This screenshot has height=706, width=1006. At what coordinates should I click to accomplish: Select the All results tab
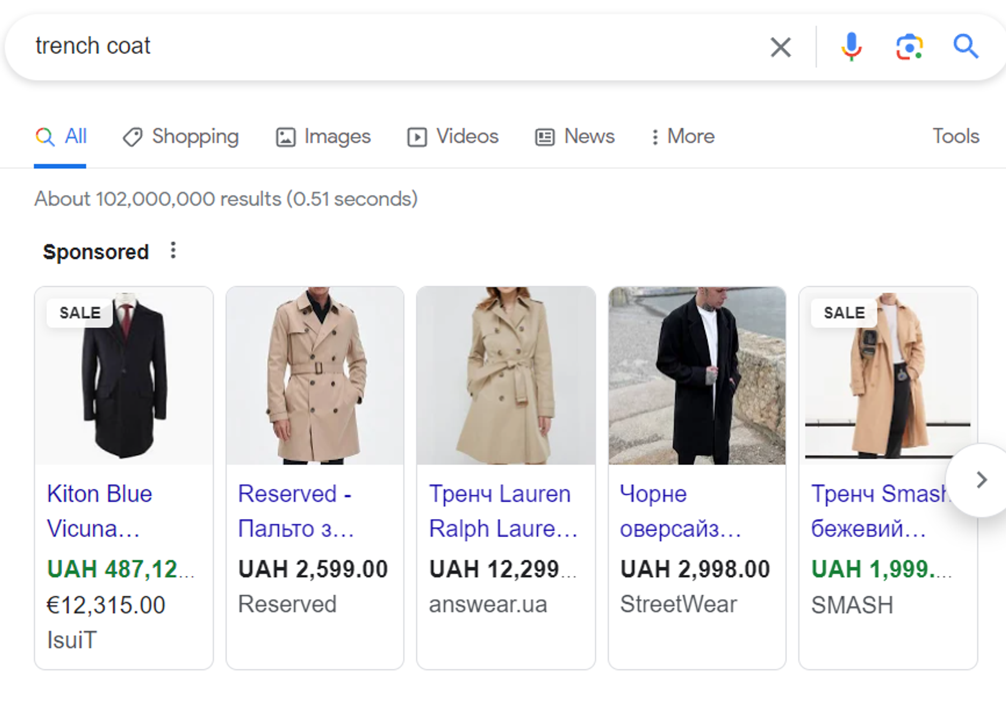click(x=61, y=137)
